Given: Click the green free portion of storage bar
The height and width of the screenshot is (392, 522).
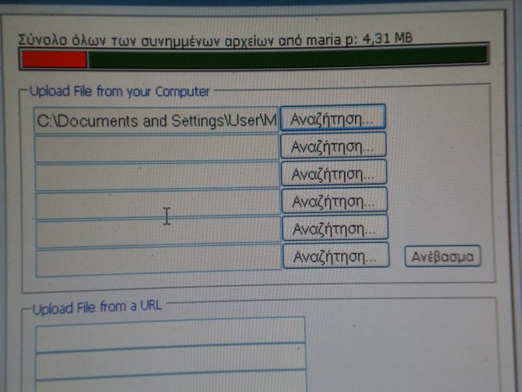Looking at the screenshot, I should click(287, 57).
